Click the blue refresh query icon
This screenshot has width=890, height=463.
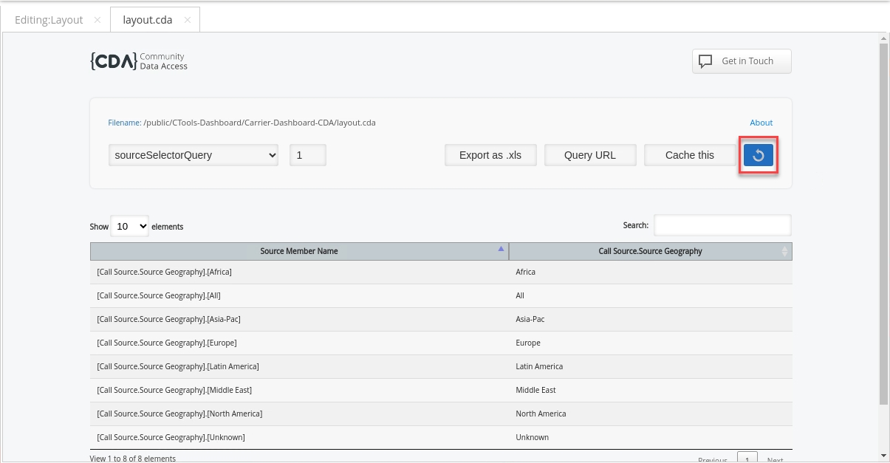(x=758, y=155)
